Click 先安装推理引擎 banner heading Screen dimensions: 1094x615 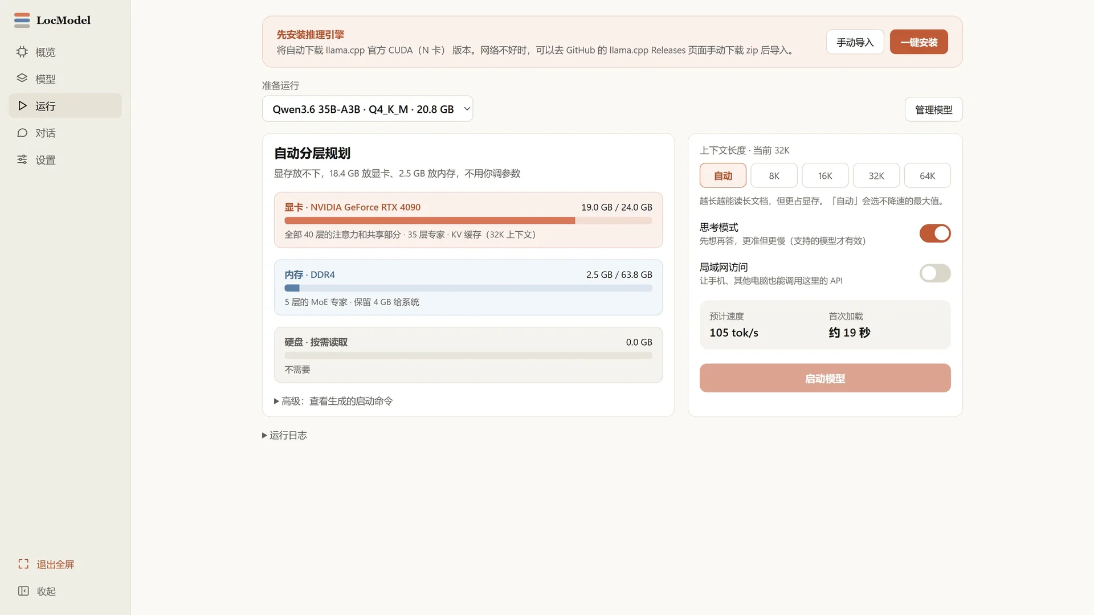click(310, 34)
